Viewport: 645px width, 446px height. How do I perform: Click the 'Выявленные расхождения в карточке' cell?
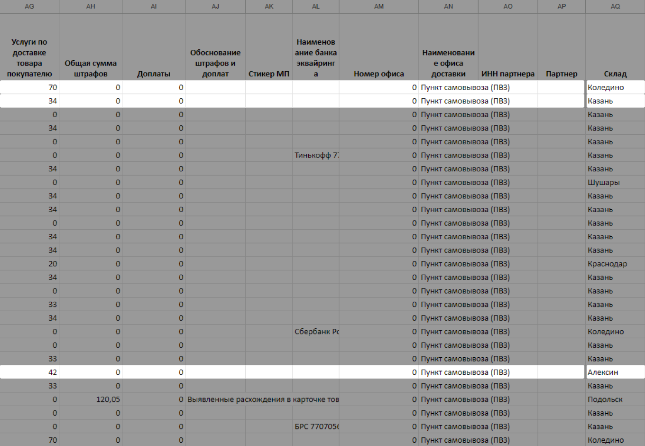click(215, 400)
